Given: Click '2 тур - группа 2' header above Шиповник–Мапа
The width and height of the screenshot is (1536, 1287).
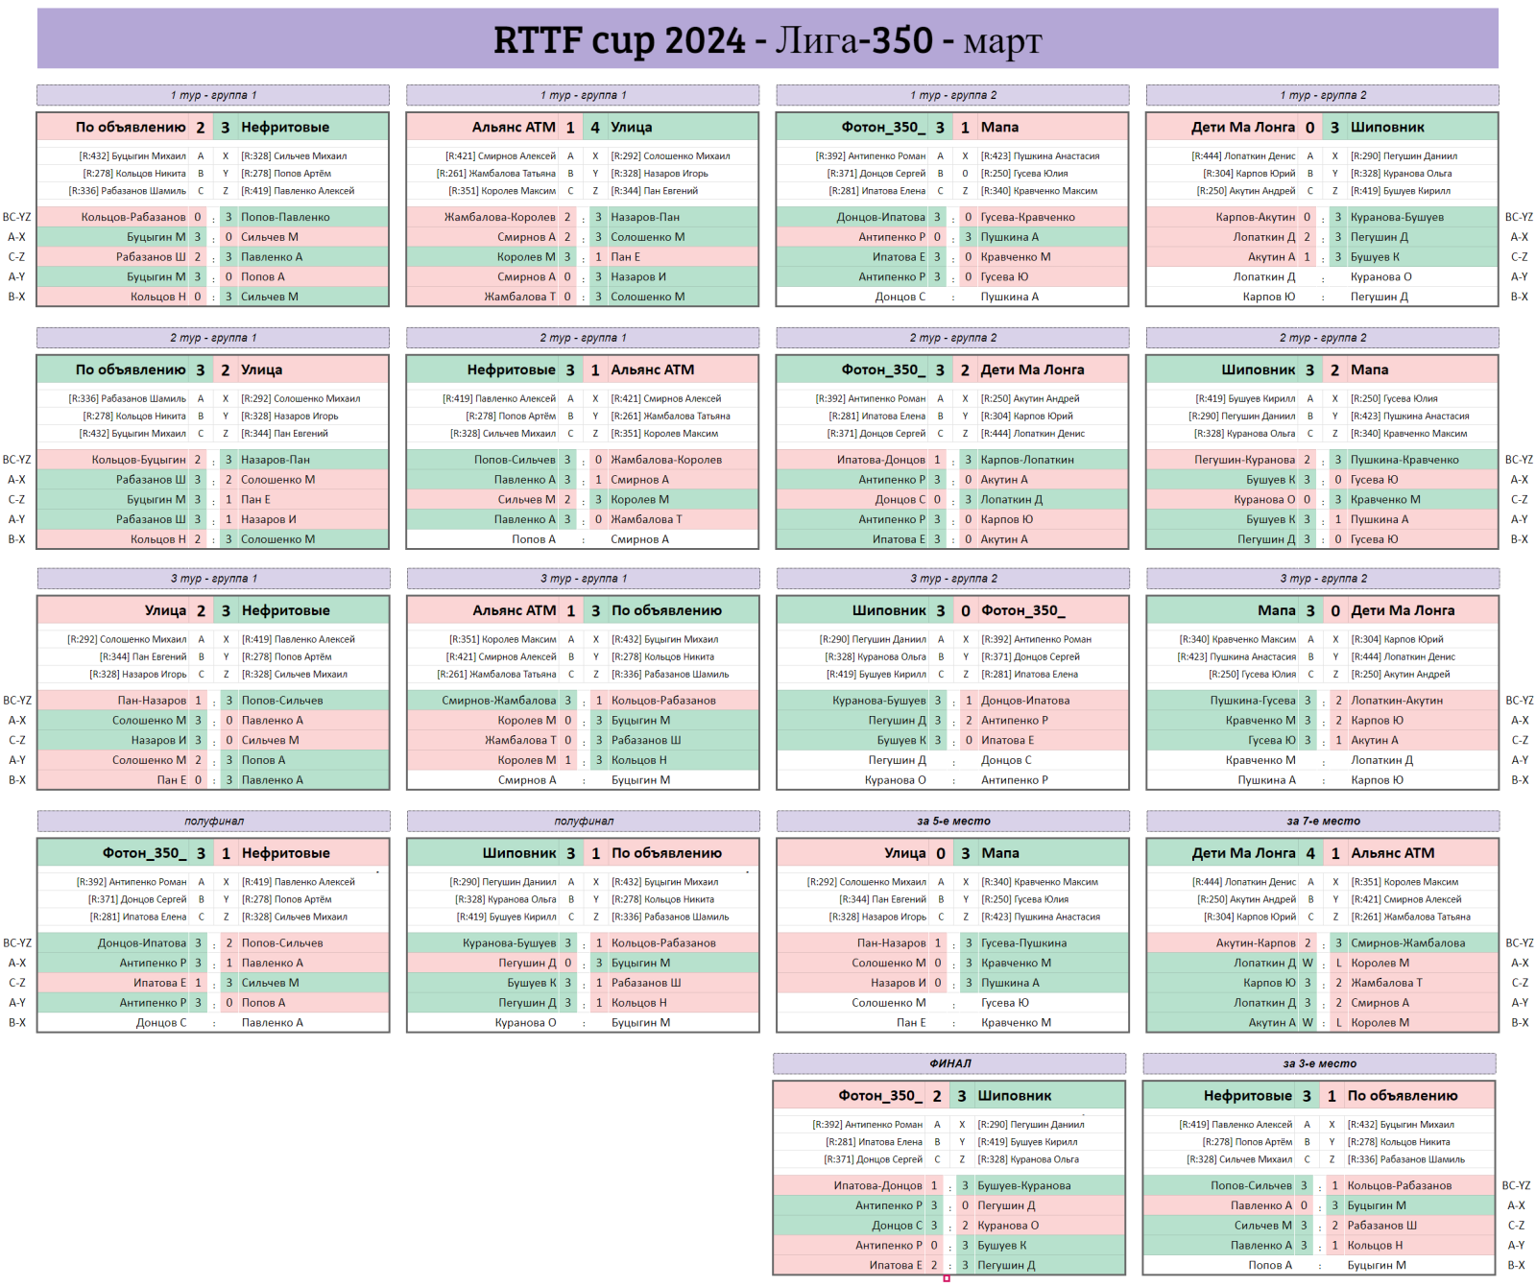Looking at the screenshot, I should point(1323,338).
